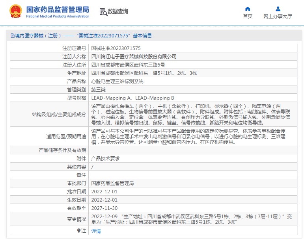Go to 首页 text link

(248, 16)
